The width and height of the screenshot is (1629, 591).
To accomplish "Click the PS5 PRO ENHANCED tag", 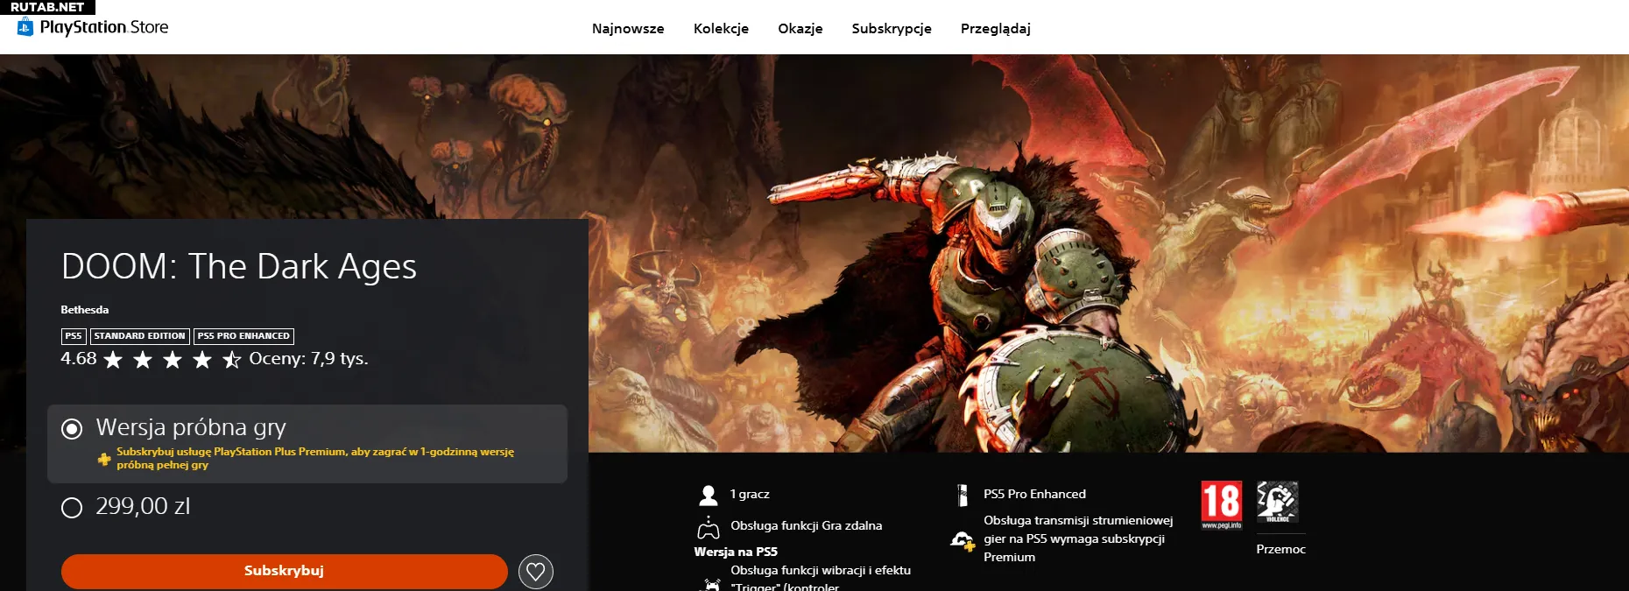I will point(243,336).
